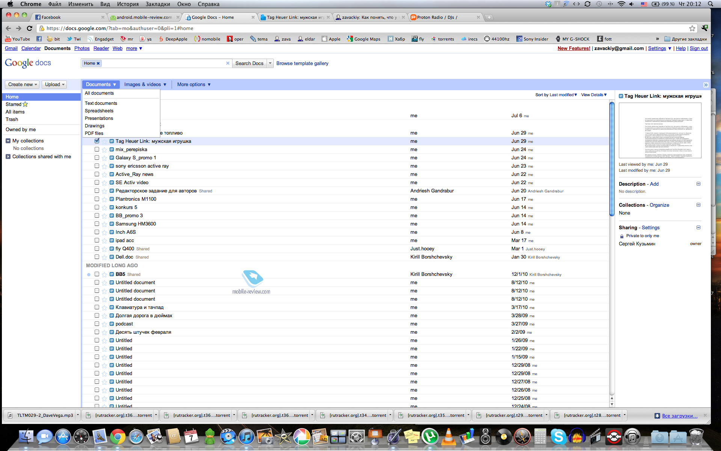Reload the page with the refresh icon

(x=30, y=28)
